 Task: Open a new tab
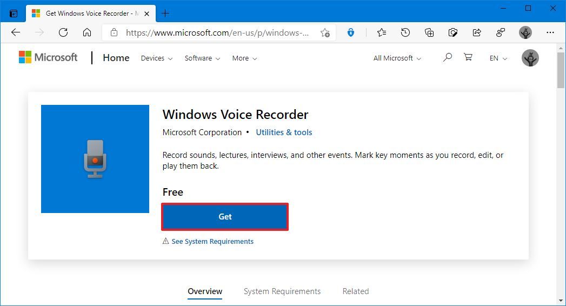point(165,14)
